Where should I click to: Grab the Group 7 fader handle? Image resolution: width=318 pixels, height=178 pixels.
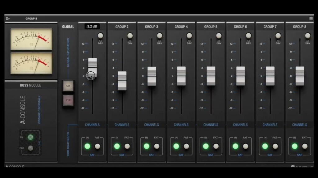tap(270, 76)
